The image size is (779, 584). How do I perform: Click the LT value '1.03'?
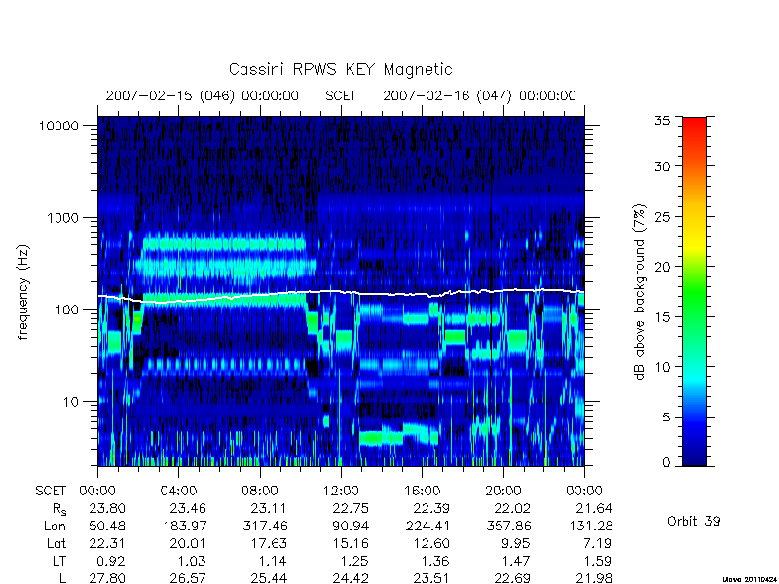point(192,561)
